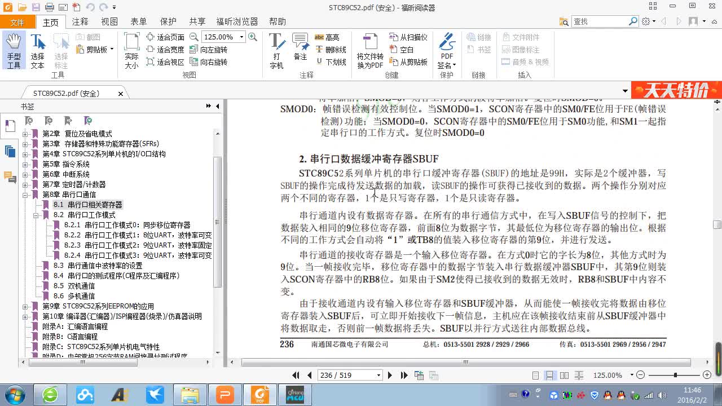Select bookmark 8.3 串行通信中波特率的设置
This screenshot has width=722, height=406.
tap(98, 266)
